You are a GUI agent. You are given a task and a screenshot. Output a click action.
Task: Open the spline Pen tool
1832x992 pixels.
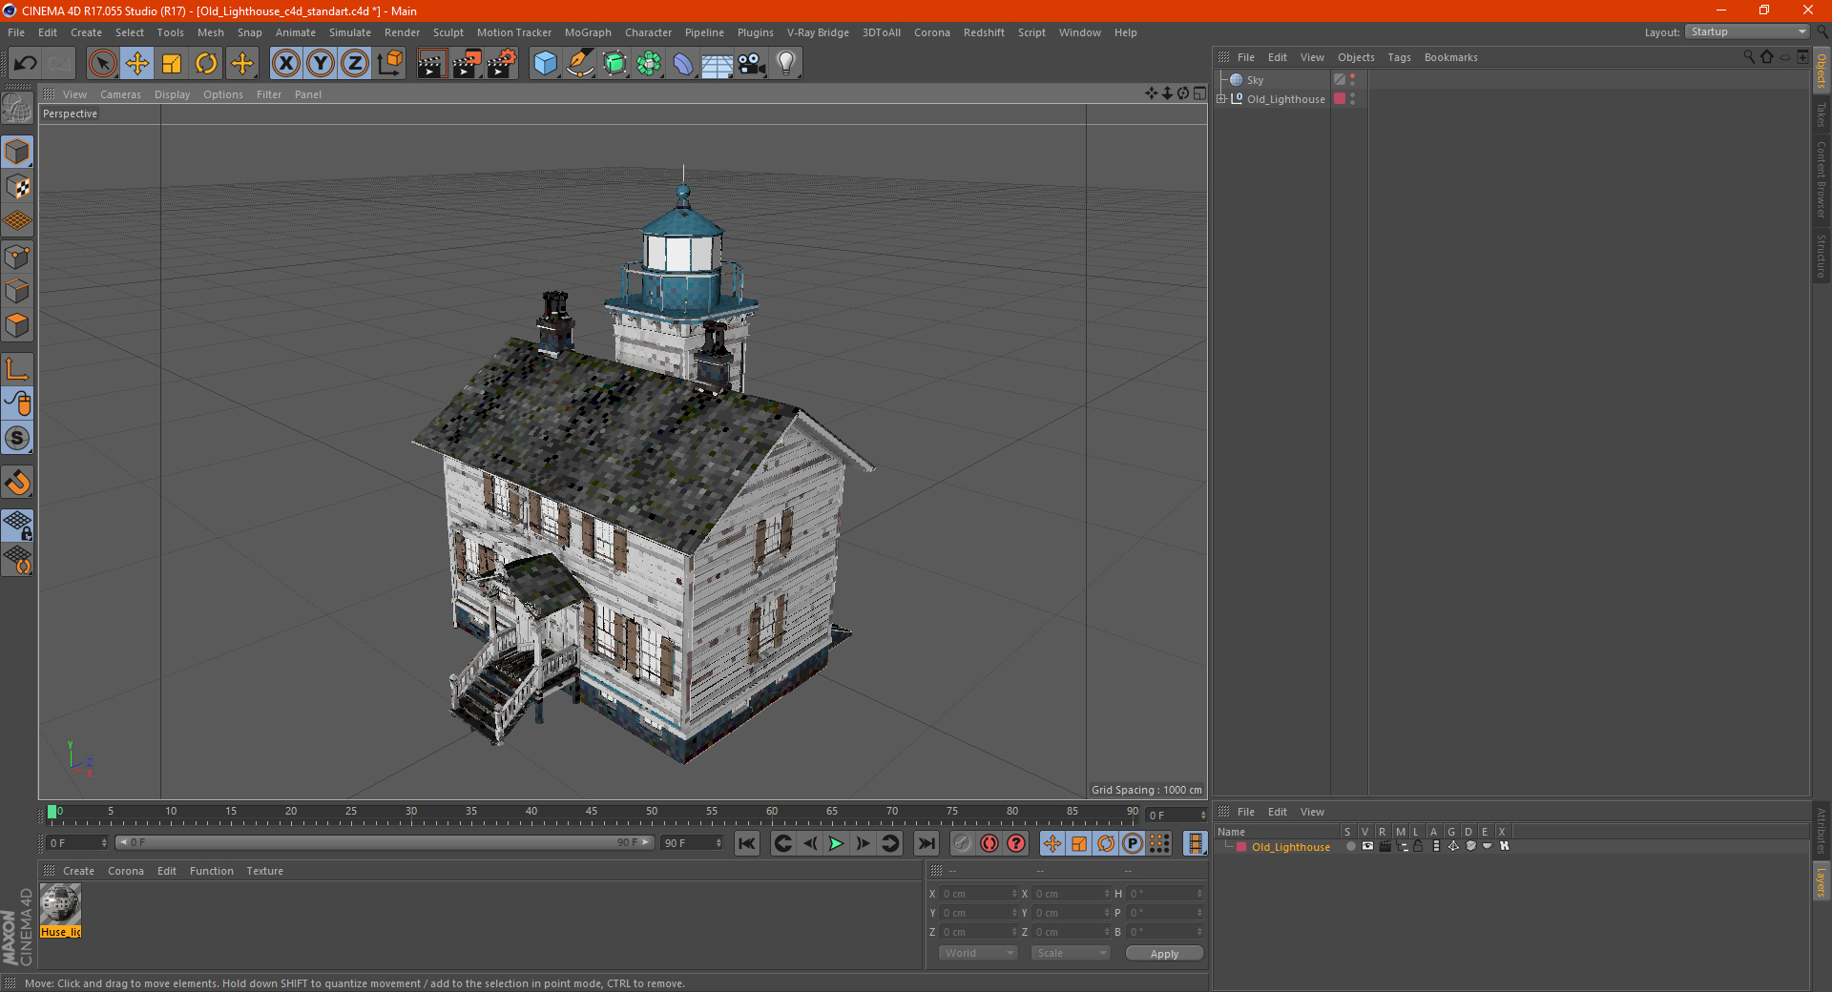click(x=580, y=64)
